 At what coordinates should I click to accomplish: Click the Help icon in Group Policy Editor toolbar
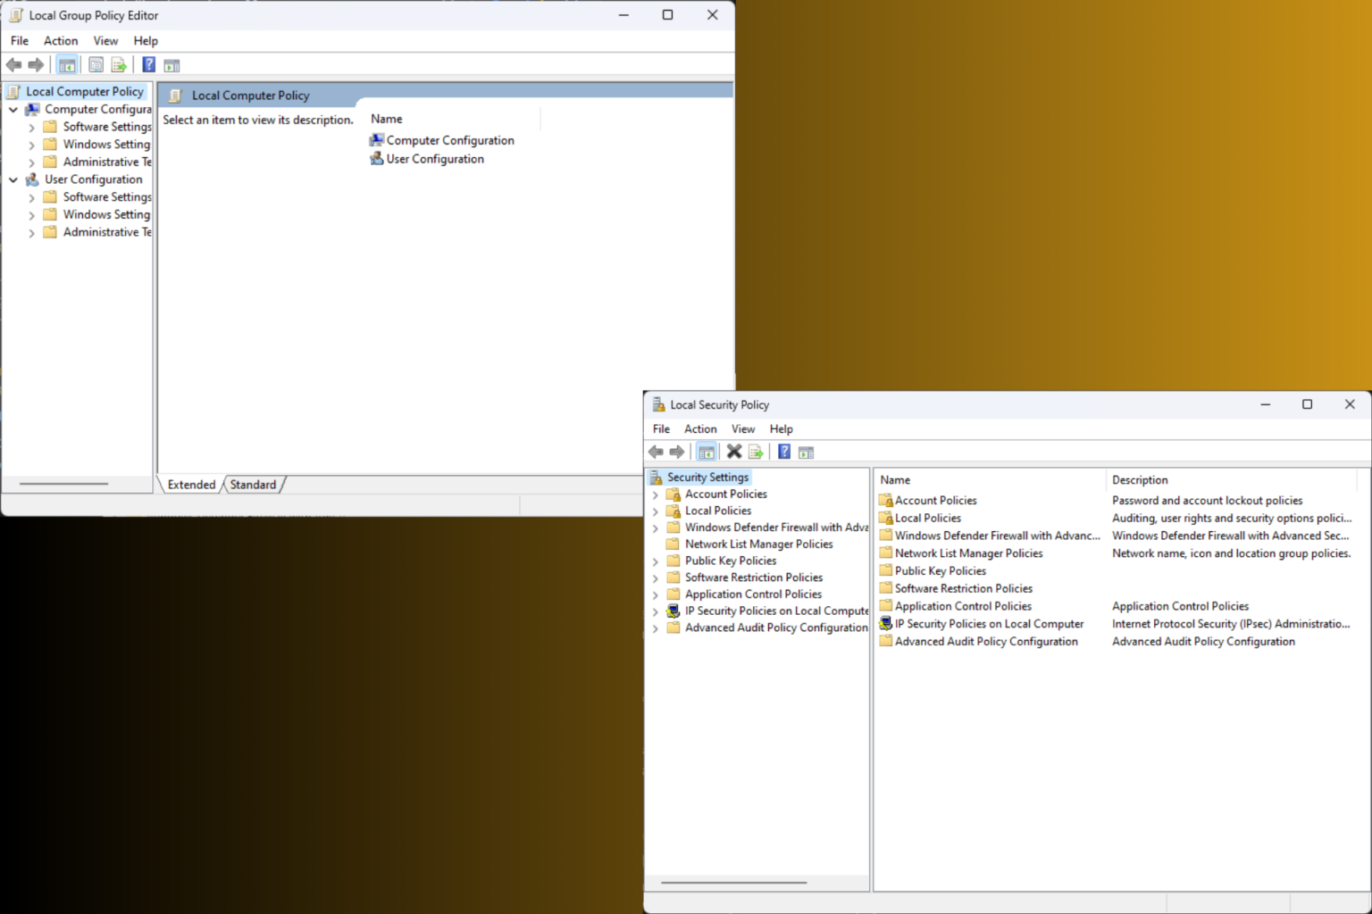tap(149, 65)
